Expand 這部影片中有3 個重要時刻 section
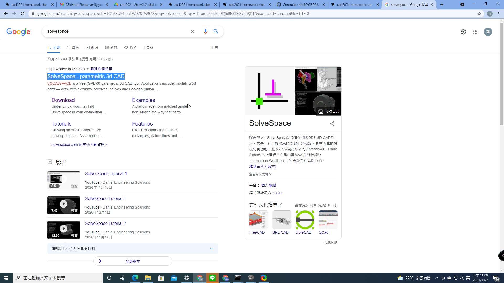This screenshot has height=283, width=504. point(133,249)
